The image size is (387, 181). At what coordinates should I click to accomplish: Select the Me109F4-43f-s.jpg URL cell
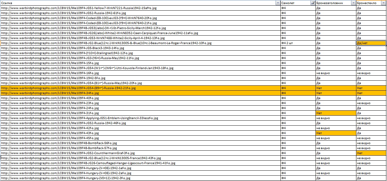tap(140, 133)
